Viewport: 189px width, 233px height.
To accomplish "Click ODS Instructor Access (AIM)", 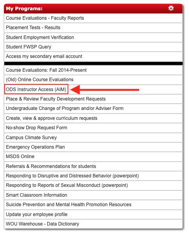I will point(36,89).
